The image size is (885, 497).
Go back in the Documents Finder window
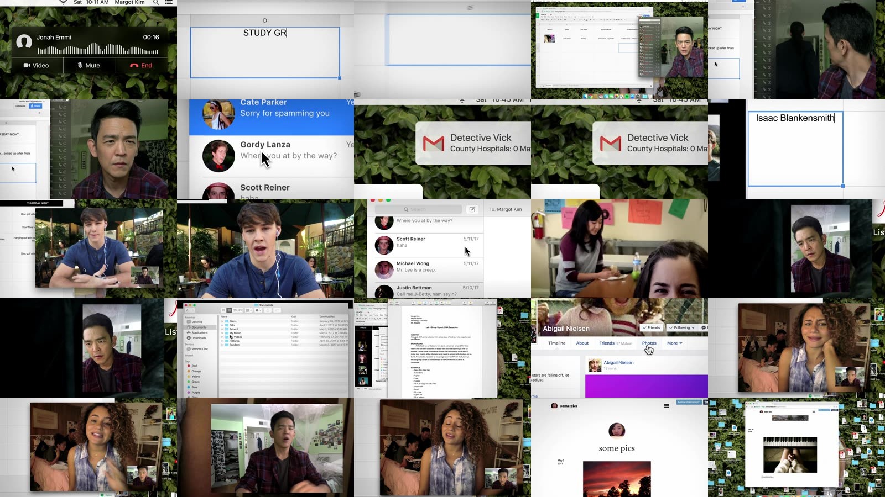point(187,310)
